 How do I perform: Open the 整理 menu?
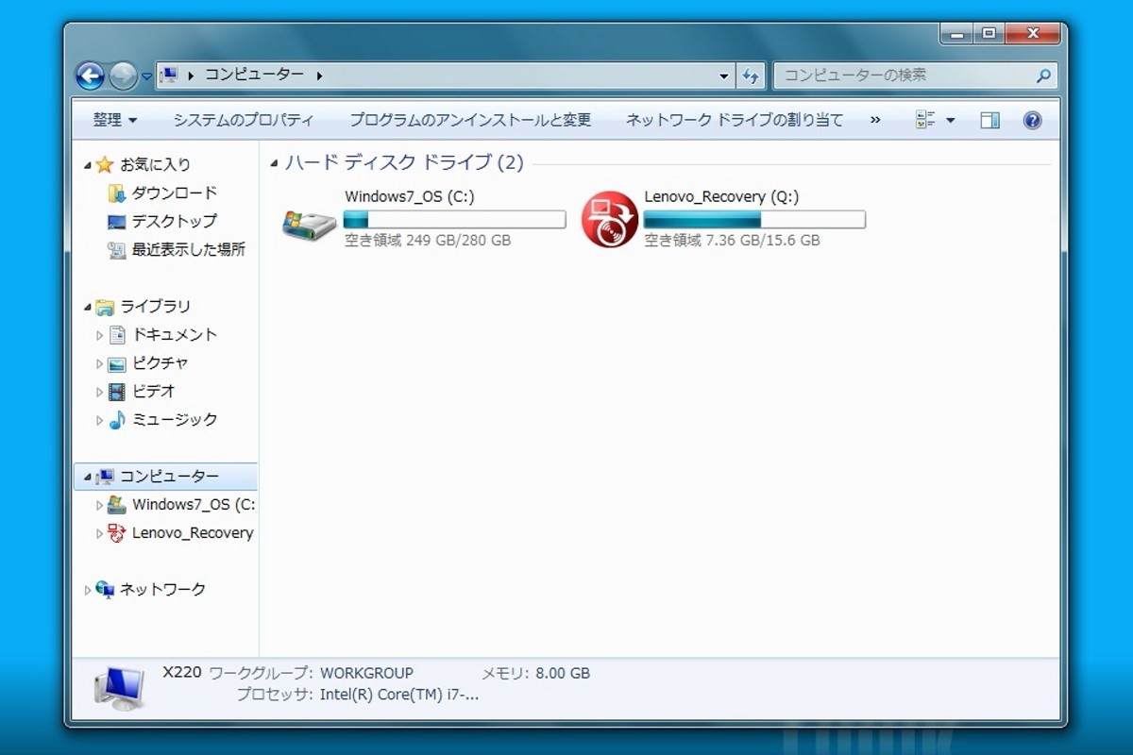coord(115,120)
